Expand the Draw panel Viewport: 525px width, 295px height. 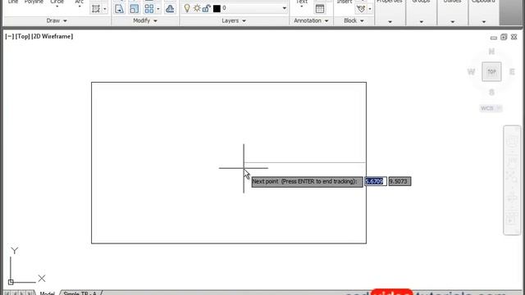point(57,20)
